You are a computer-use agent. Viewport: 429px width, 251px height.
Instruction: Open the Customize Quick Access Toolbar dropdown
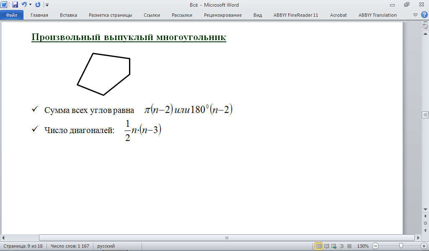(47, 5)
